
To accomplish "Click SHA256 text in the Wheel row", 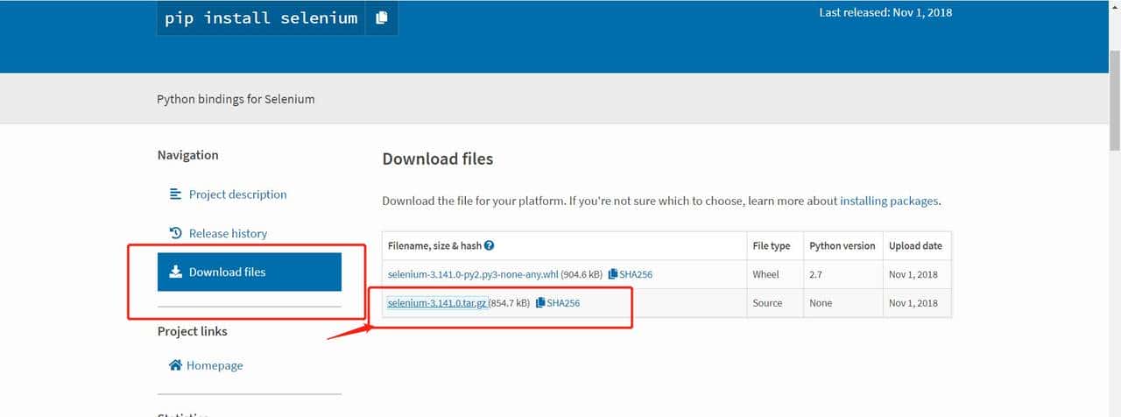I will tap(636, 275).
